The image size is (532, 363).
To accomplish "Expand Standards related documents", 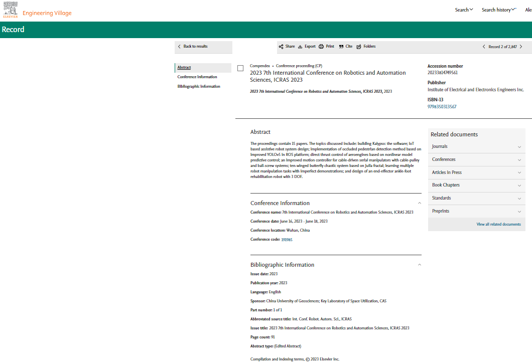I will pos(476,198).
